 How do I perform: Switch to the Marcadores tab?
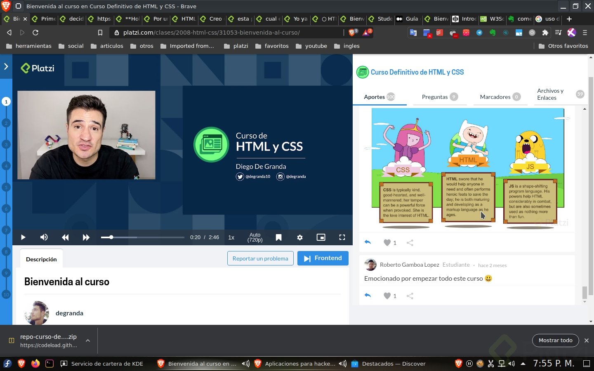click(x=500, y=97)
